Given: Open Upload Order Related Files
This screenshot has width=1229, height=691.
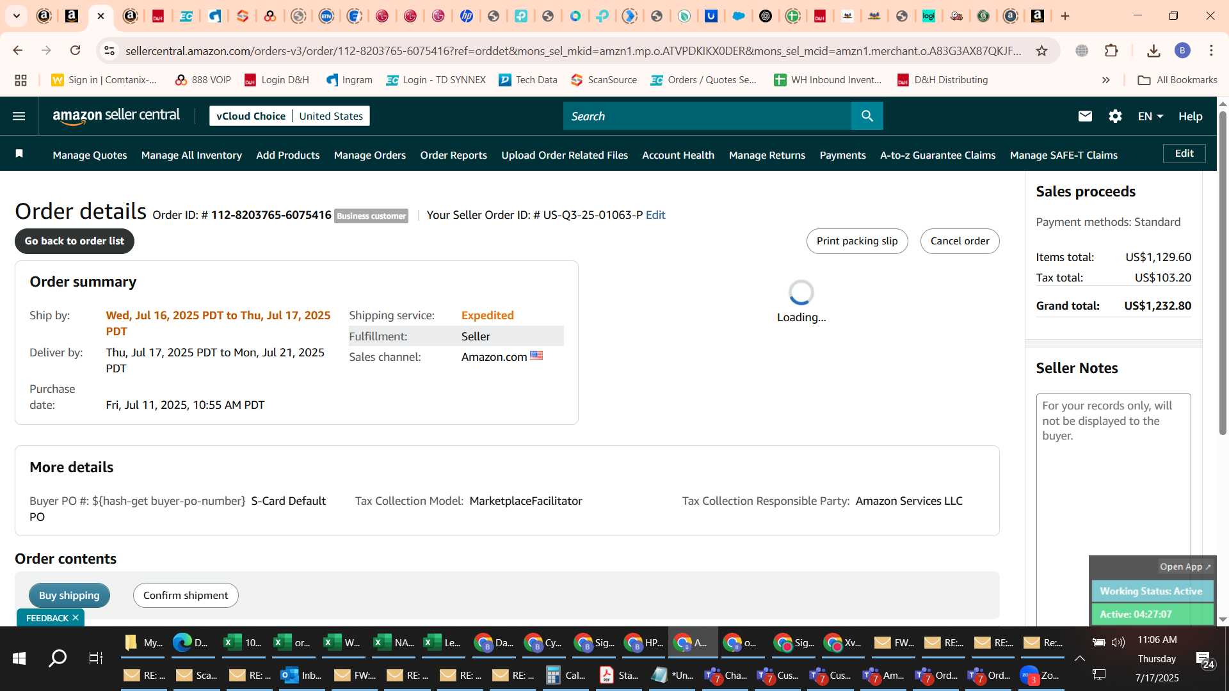Looking at the screenshot, I should click(564, 155).
